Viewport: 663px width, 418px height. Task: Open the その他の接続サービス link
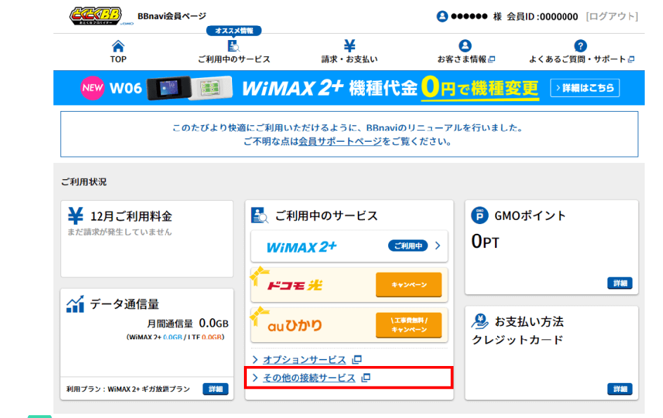pos(309,378)
